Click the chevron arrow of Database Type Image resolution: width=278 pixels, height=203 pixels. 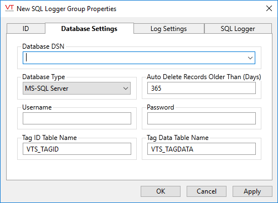click(x=126, y=89)
